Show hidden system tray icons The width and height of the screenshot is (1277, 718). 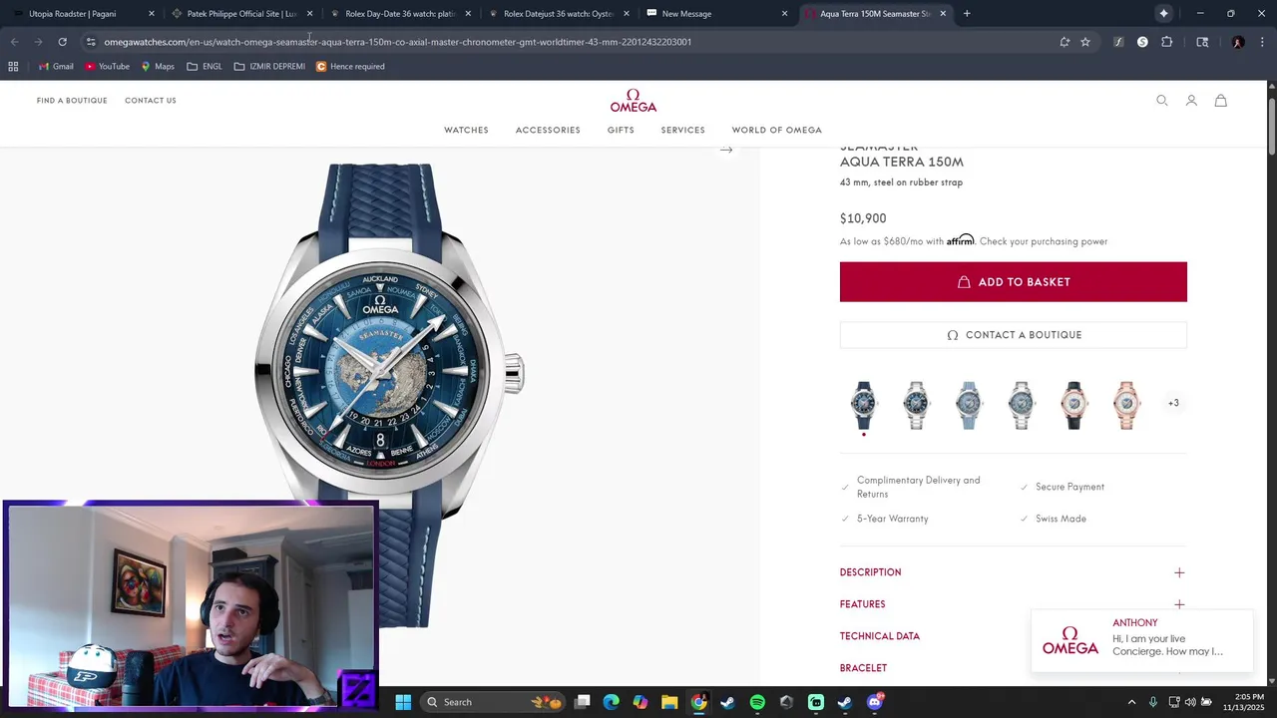tap(1131, 702)
